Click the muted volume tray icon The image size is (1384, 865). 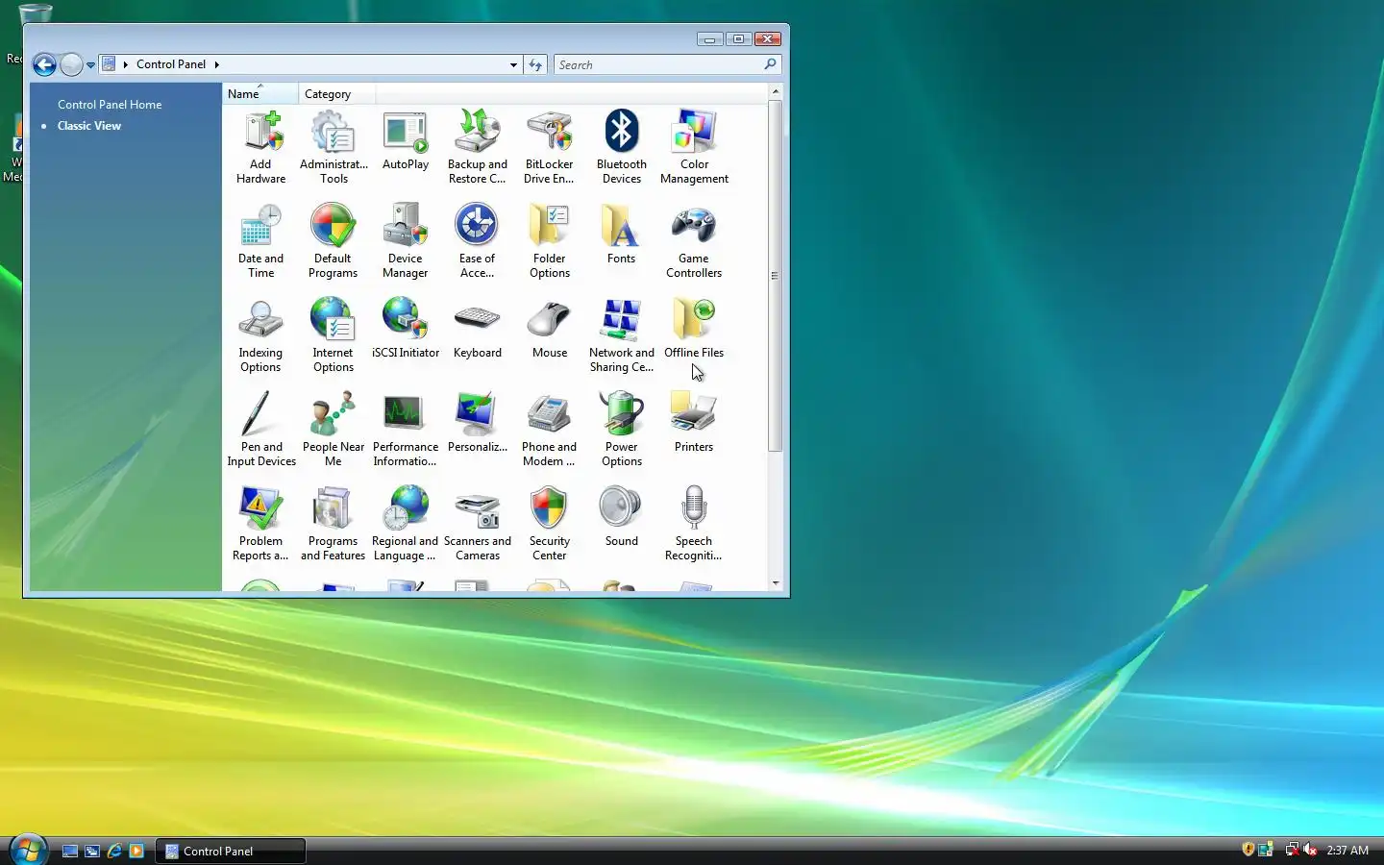pos(1310,850)
